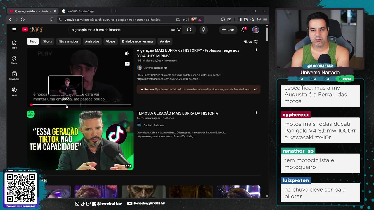Image resolution: width=374 pixels, height=210 pixels.
Task: Unmute the video preview
Action: (127, 53)
